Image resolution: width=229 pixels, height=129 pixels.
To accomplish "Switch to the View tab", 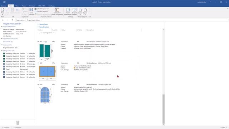I will (17, 6).
